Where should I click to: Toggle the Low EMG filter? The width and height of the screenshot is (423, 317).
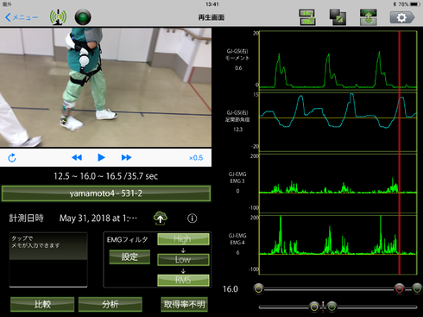tap(183, 259)
